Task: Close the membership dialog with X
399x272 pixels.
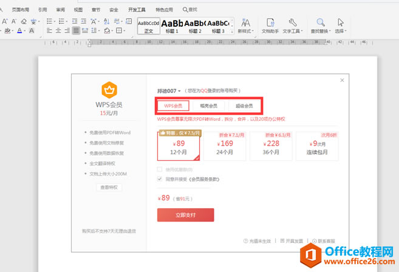Action: click(342, 80)
